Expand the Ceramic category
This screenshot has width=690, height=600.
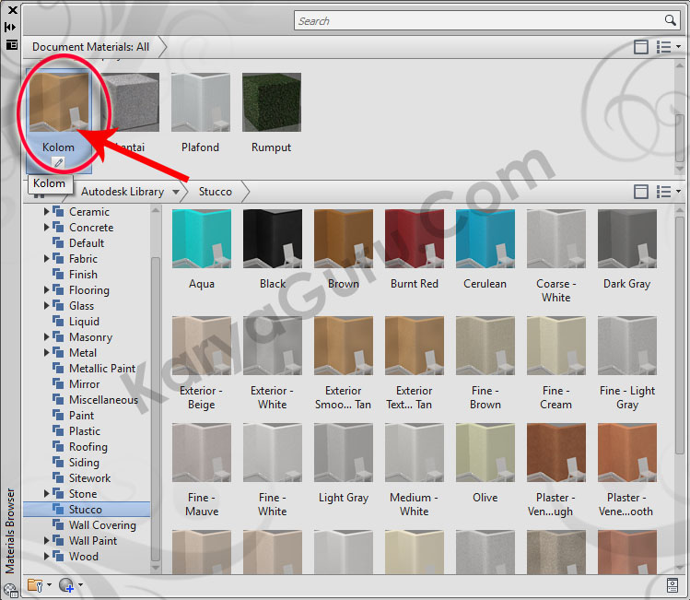(47, 212)
